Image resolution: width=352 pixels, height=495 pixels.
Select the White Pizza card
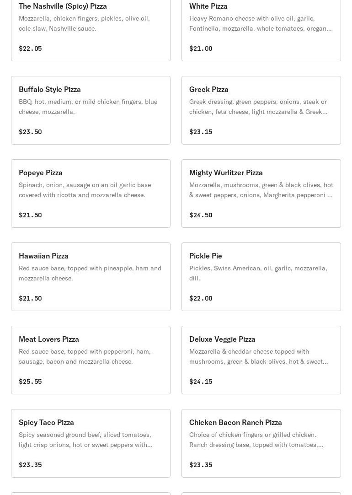point(261,27)
